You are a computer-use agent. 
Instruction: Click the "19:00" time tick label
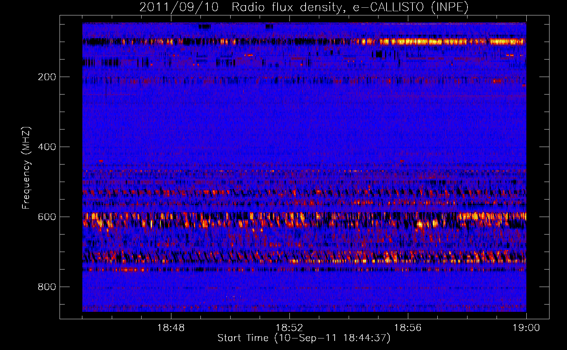[x=526, y=328]
